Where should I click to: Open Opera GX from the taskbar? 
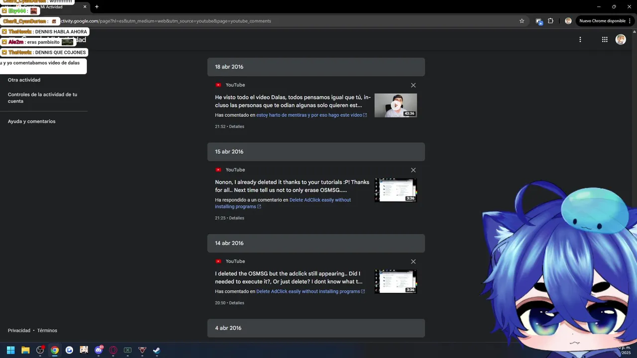113,350
